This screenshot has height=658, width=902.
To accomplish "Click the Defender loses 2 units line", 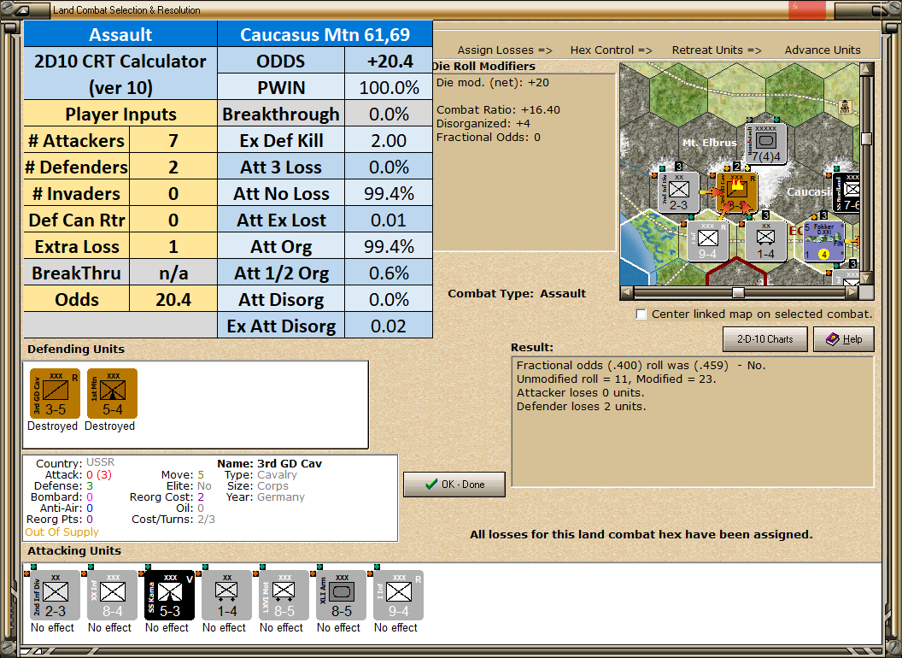I will [x=581, y=407].
